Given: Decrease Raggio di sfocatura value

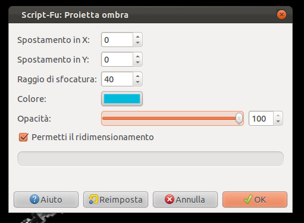Looking at the screenshot, I should (137, 82).
